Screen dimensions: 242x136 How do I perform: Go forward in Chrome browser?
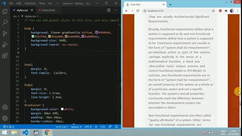pyautogui.click(x=132, y=11)
